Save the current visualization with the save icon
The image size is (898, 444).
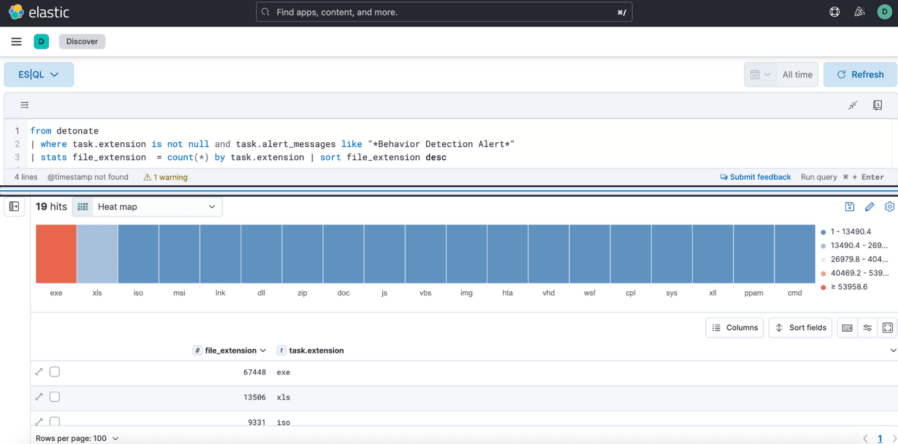pos(849,206)
